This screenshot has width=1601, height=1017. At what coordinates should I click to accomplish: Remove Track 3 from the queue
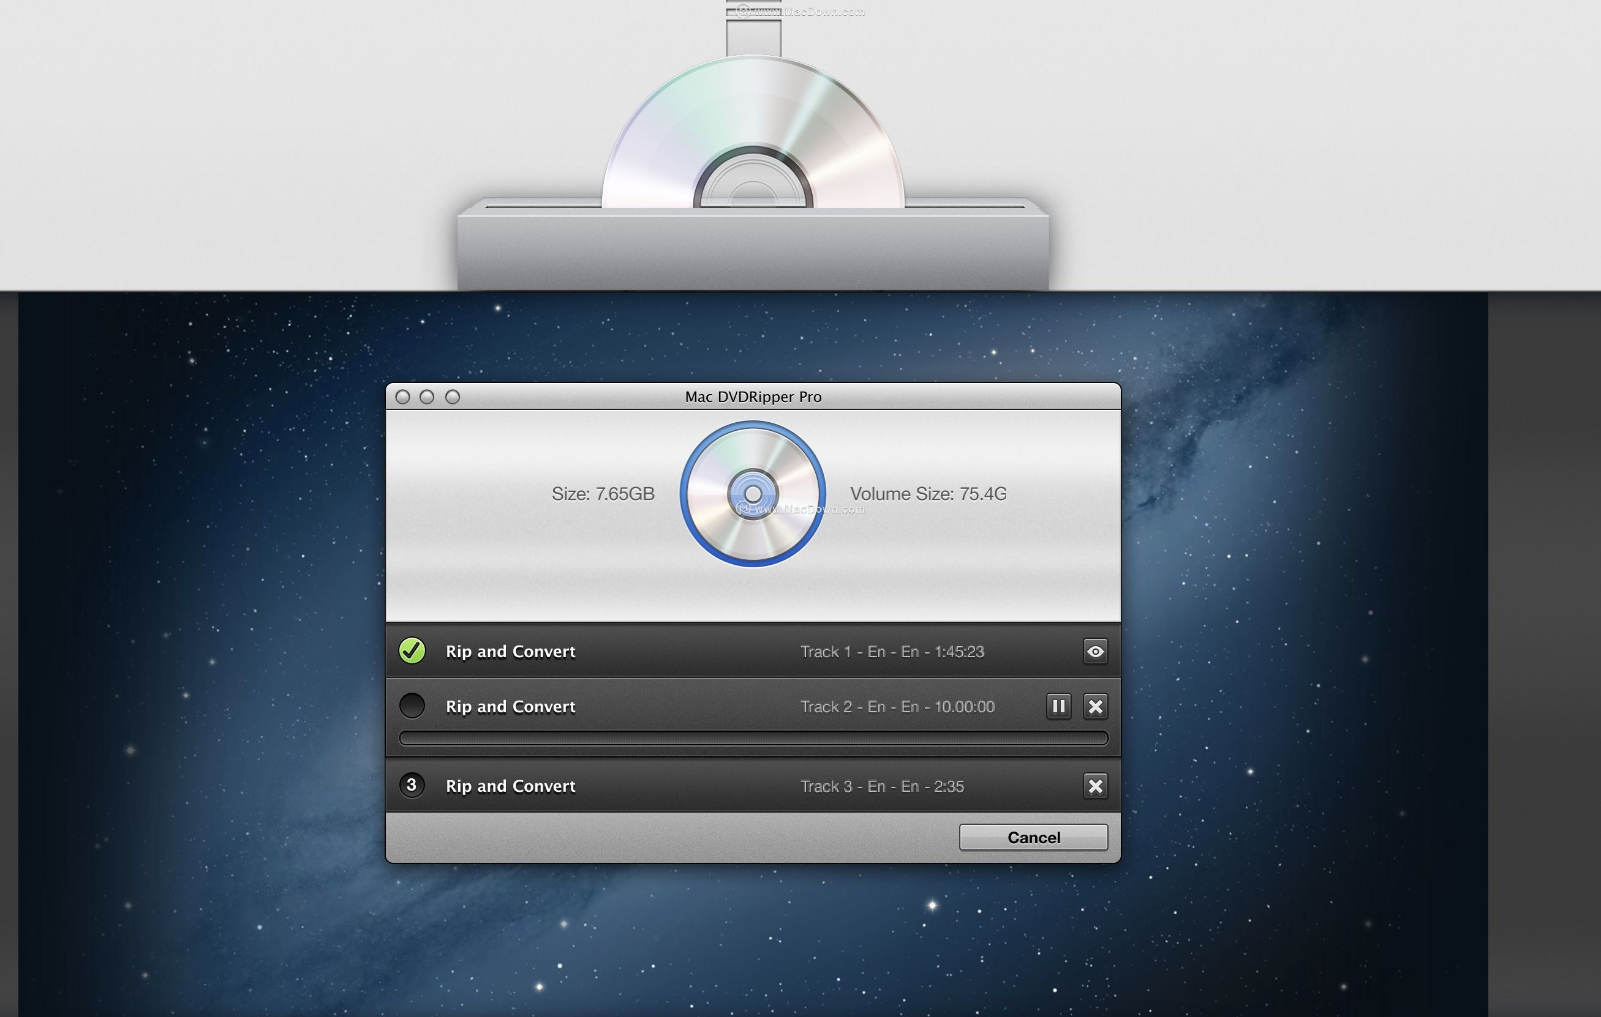1095,786
